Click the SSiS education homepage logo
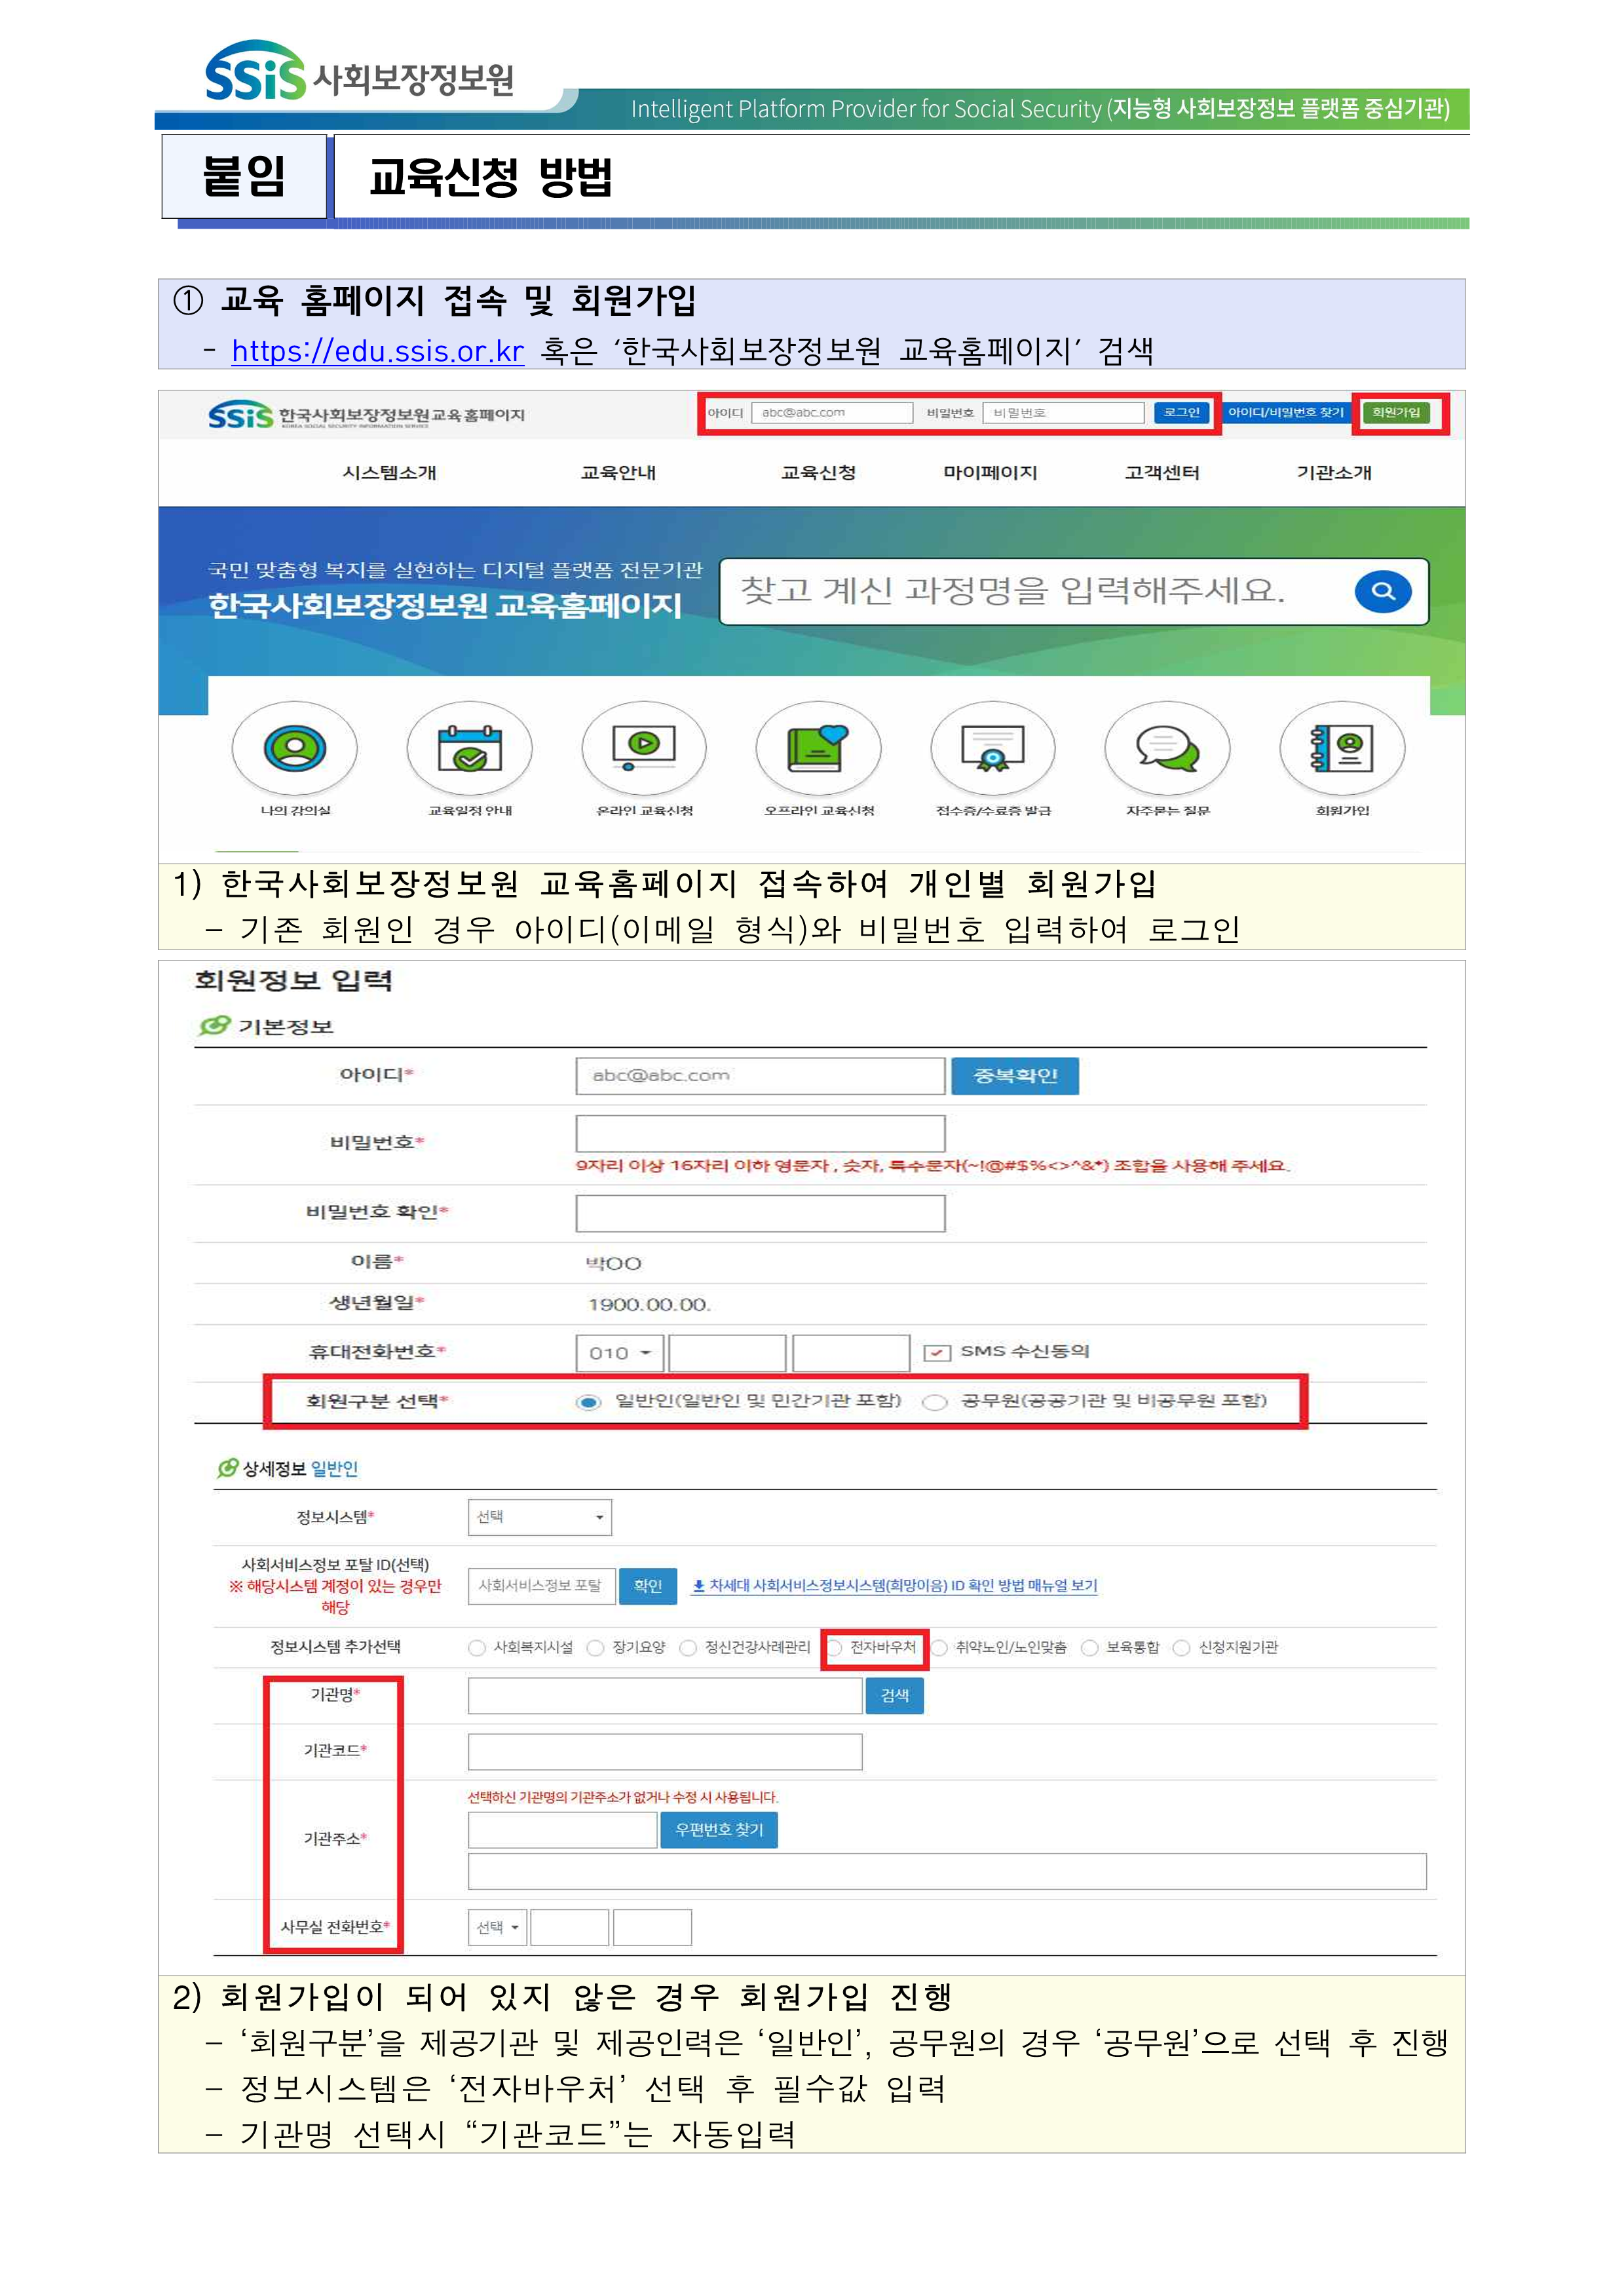The height and width of the screenshot is (2296, 1624). point(366,415)
